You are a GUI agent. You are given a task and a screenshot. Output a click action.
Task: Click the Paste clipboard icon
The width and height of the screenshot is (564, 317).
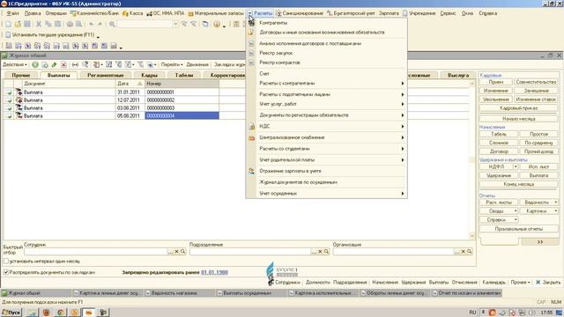(x=57, y=24)
